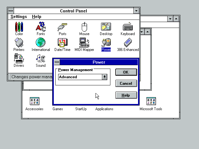
Task: Open the Color control panel icon
Action: (19, 27)
